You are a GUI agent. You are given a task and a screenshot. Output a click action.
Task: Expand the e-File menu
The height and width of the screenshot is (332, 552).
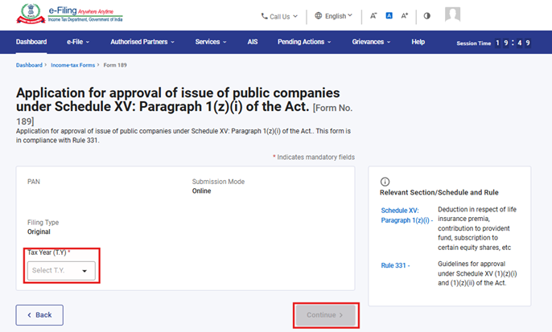78,42
